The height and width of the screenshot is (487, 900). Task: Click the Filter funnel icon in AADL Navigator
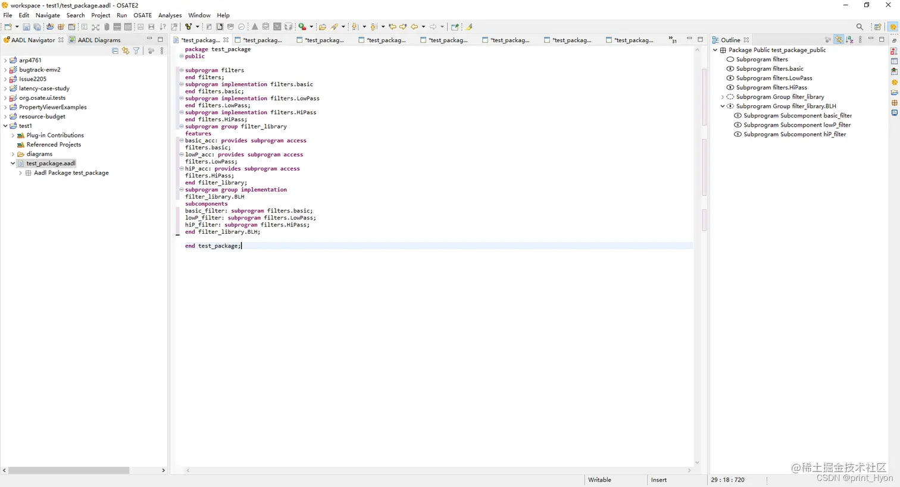pos(136,51)
